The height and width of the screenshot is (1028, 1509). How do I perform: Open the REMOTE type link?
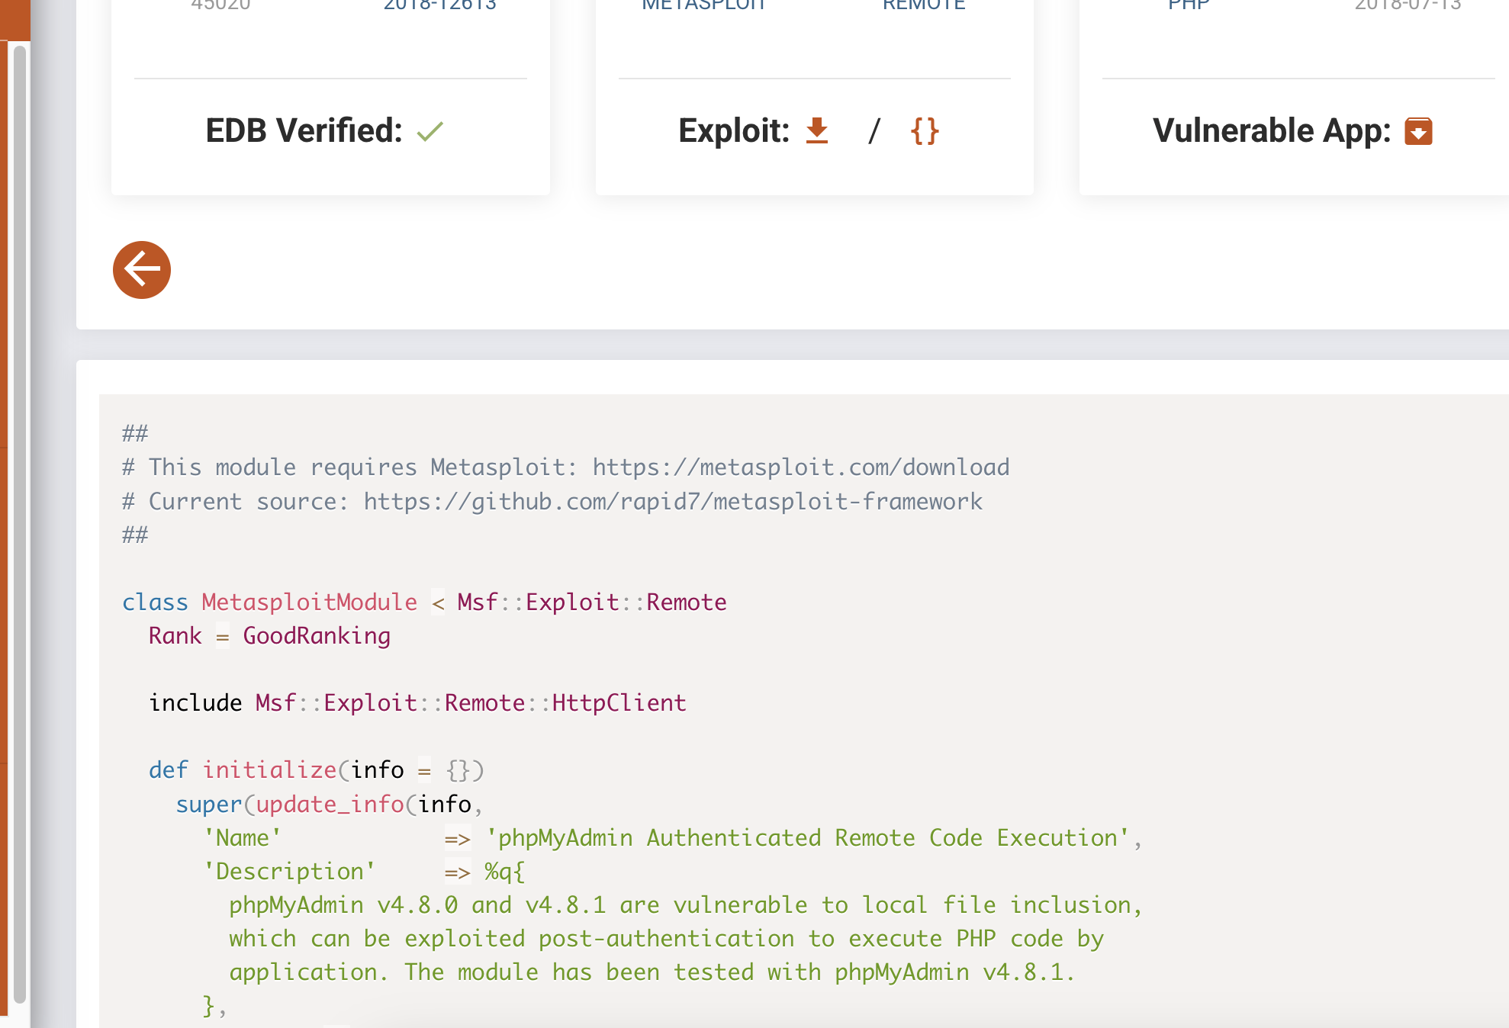coord(924,5)
